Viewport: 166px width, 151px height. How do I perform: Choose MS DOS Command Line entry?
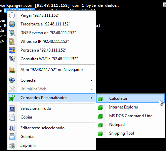tap(130, 116)
